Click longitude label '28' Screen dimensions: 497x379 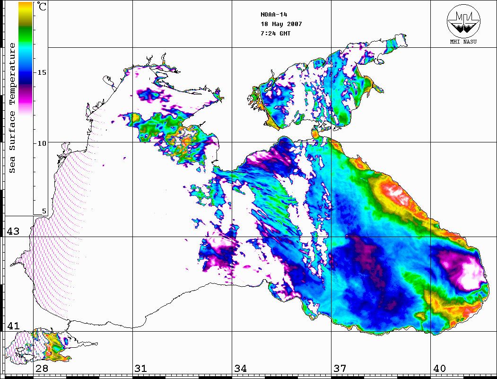(42, 368)
